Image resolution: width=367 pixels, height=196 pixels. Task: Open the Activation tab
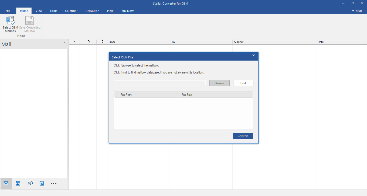pos(92,11)
